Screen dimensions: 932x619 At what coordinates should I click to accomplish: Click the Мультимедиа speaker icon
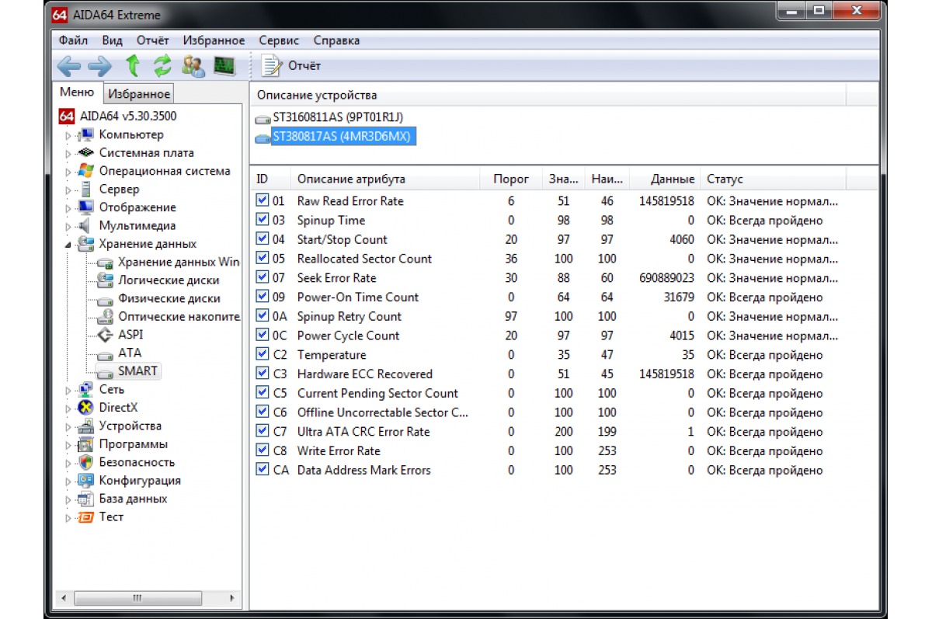point(85,226)
